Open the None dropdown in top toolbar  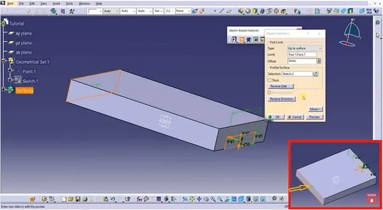[183, 11]
